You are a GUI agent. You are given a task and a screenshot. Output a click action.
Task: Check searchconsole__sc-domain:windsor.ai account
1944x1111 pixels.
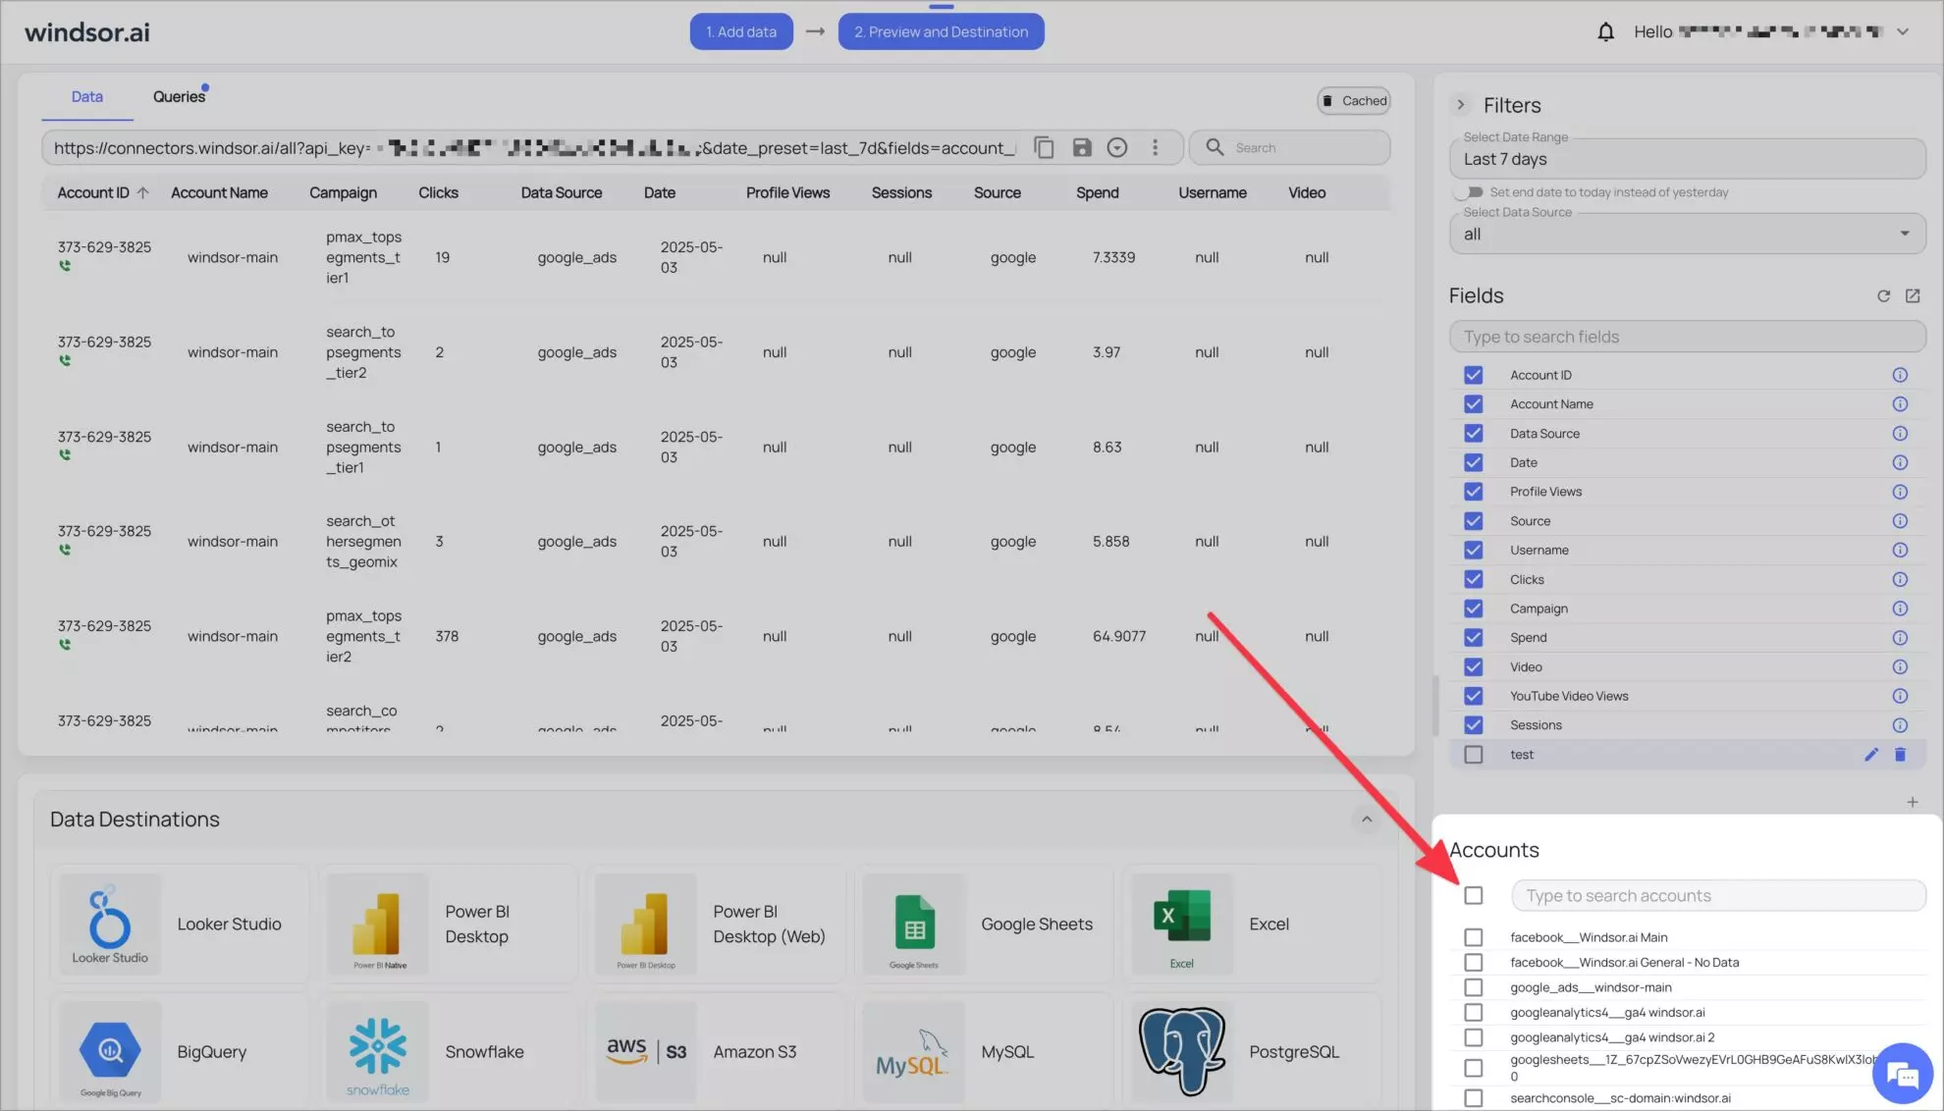click(x=1473, y=1098)
